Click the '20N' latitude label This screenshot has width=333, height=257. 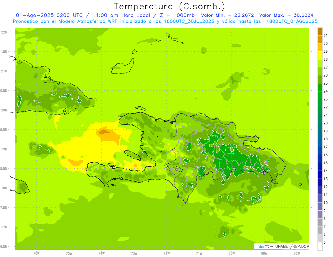coord(4,110)
